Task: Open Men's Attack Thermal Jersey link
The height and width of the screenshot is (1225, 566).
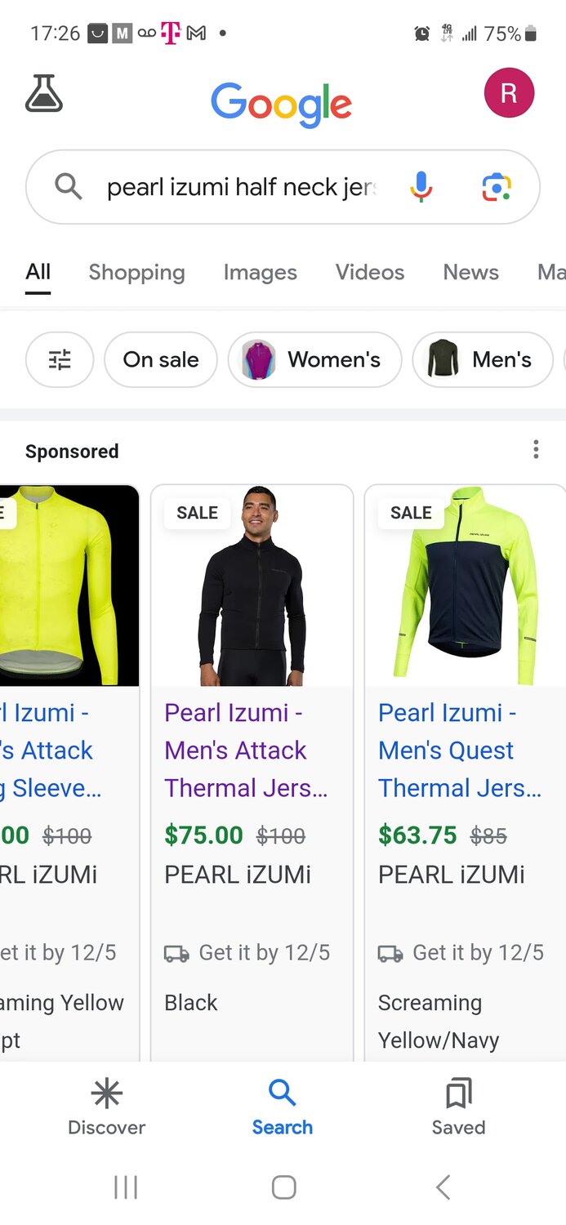Action: pos(246,751)
